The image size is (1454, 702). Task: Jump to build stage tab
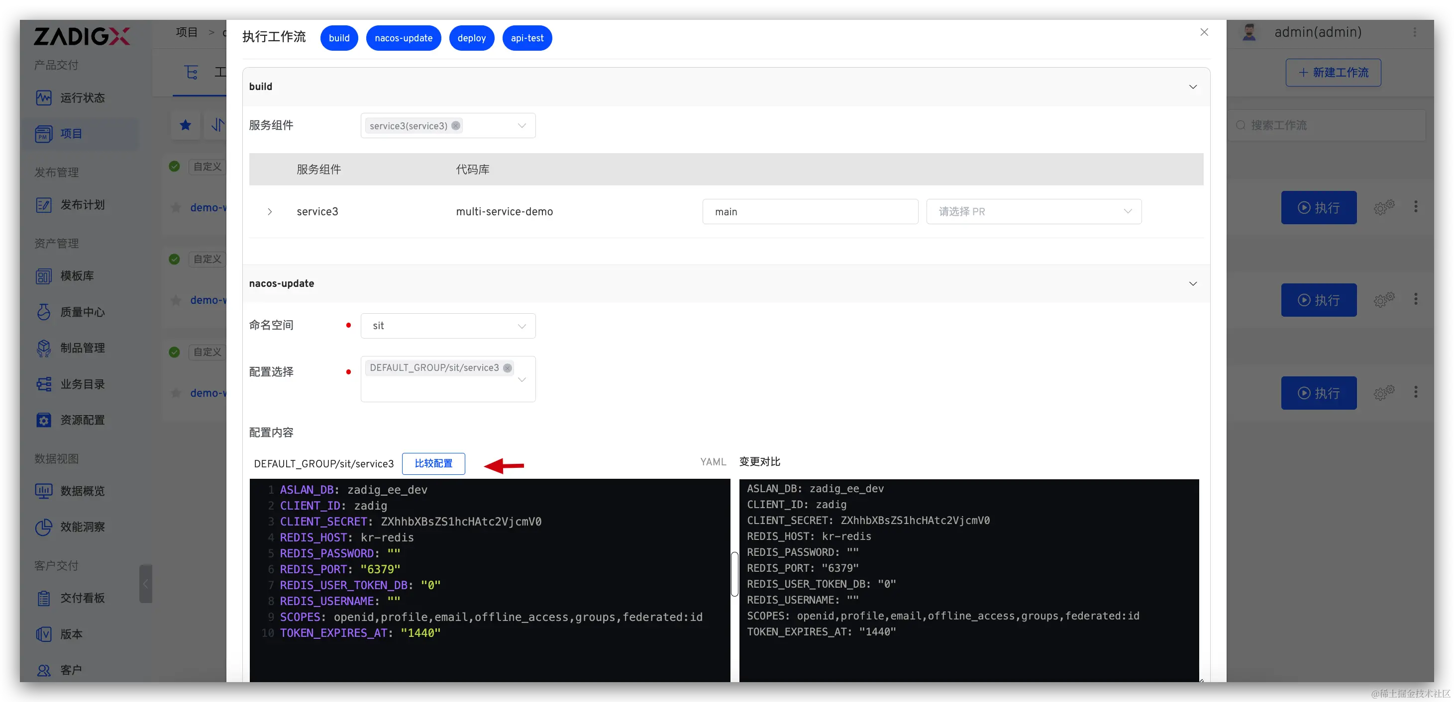click(x=339, y=38)
